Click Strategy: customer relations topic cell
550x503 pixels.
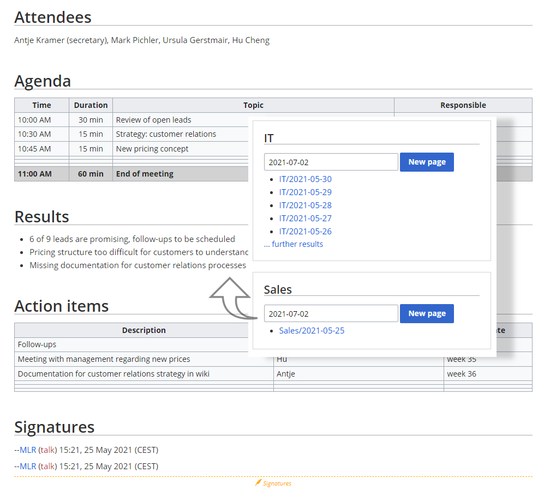[181, 134]
